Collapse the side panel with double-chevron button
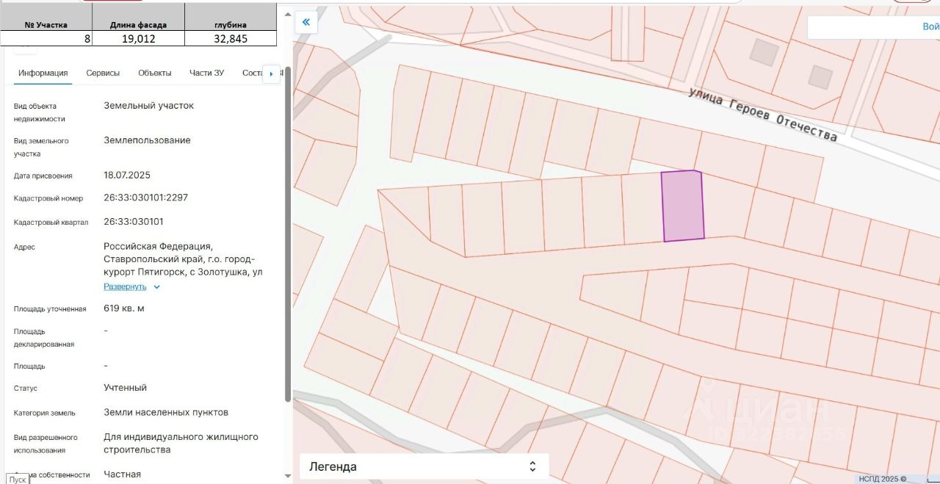The image size is (940, 484). [x=305, y=22]
